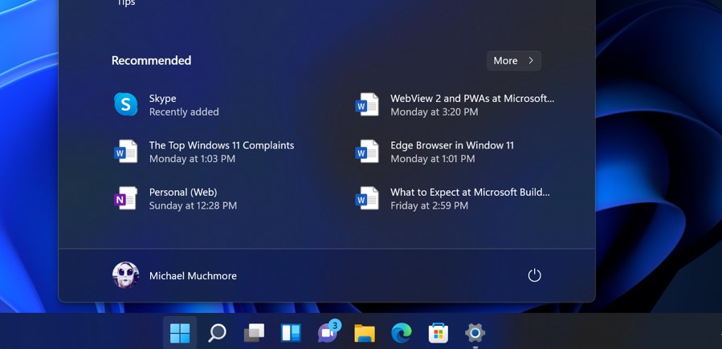
Task: Open Michael Muchmore account menu
Action: pos(193,275)
